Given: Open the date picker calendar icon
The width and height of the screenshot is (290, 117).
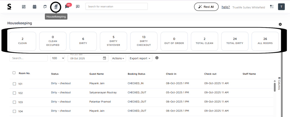Looking at the screenshot, I should [x=105, y=58].
